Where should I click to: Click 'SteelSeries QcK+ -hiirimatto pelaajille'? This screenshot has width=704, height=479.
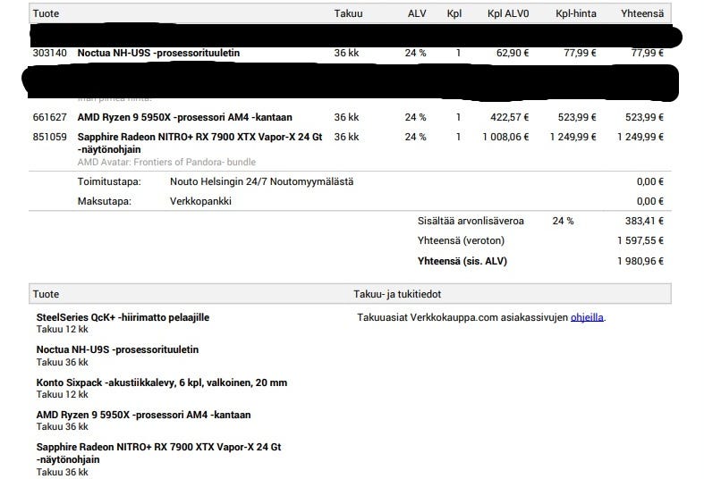pyautogui.click(x=123, y=317)
